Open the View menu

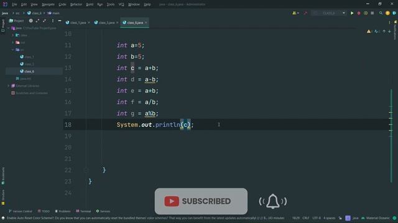point(34,4)
